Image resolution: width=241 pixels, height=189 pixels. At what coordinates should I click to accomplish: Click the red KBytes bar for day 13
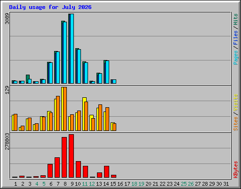click(x=99, y=175)
